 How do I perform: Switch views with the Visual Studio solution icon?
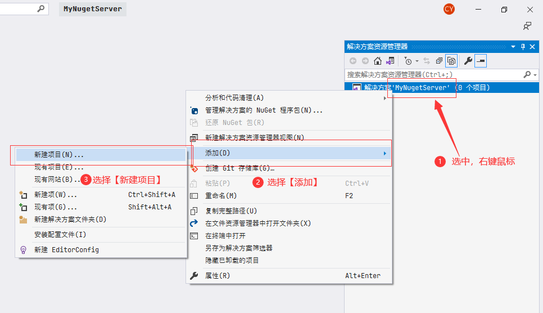point(390,61)
